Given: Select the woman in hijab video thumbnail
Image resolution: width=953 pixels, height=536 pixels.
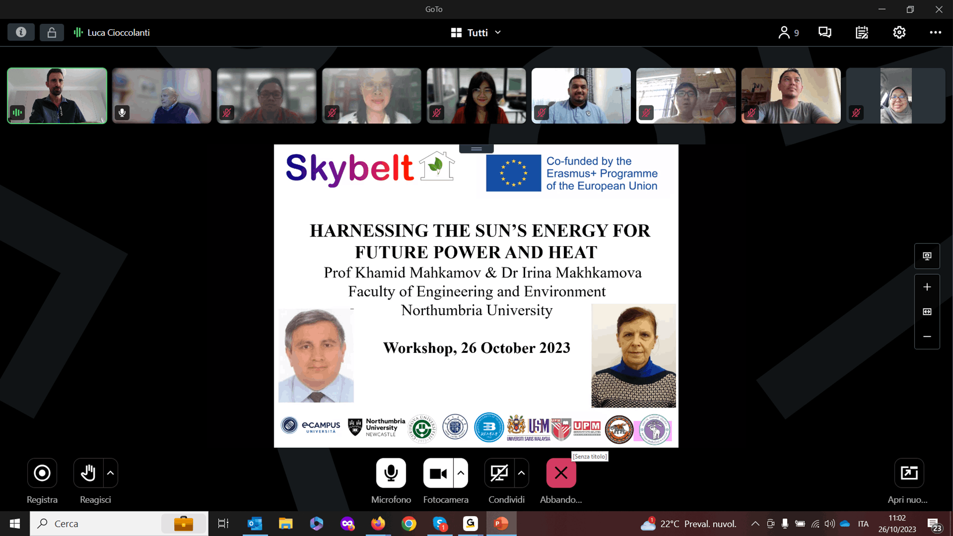Looking at the screenshot, I should (896, 96).
